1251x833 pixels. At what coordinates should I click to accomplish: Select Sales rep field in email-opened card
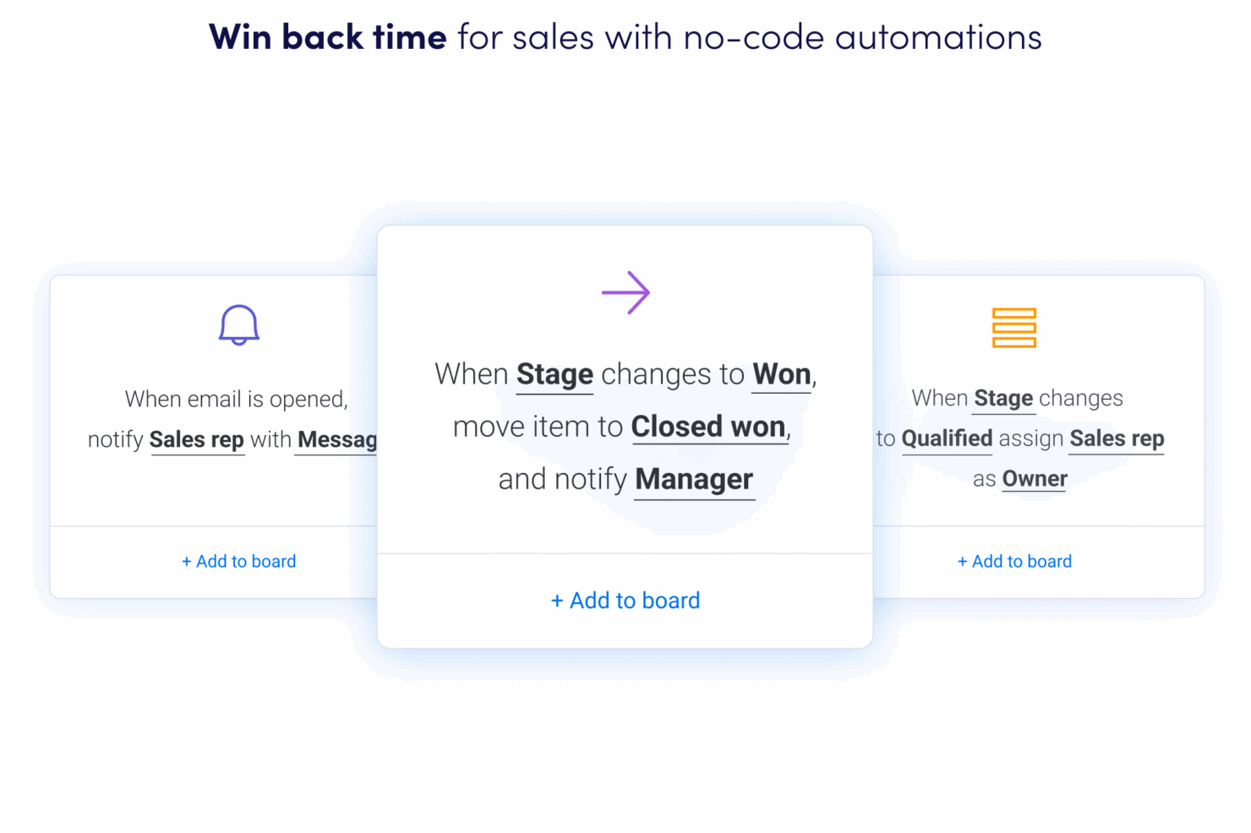tap(197, 440)
